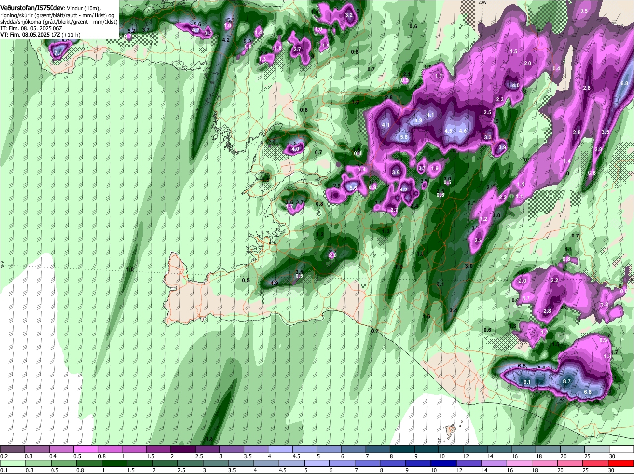
Task: Select the (+11 h) forecast offset label
Action: tap(71, 35)
